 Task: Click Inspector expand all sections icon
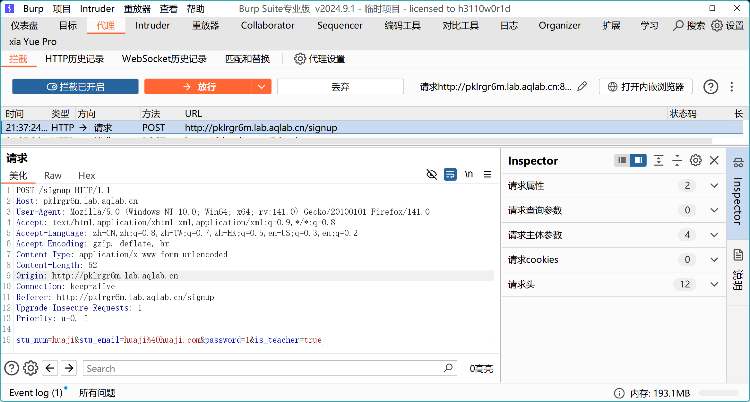[x=658, y=160]
